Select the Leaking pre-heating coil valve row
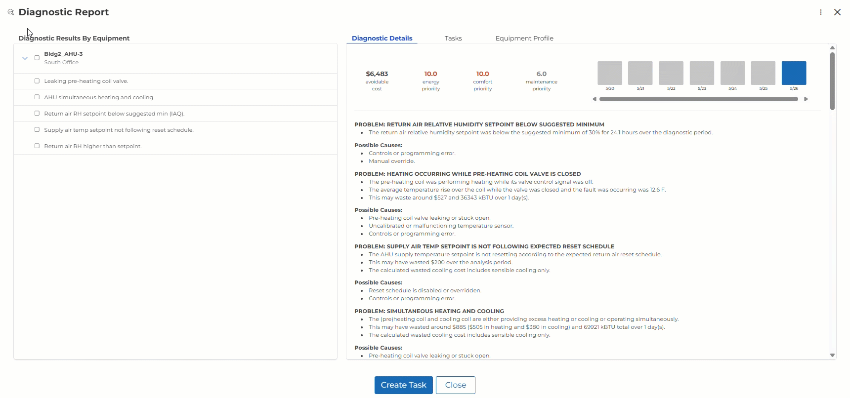The width and height of the screenshot is (850, 398). click(175, 81)
